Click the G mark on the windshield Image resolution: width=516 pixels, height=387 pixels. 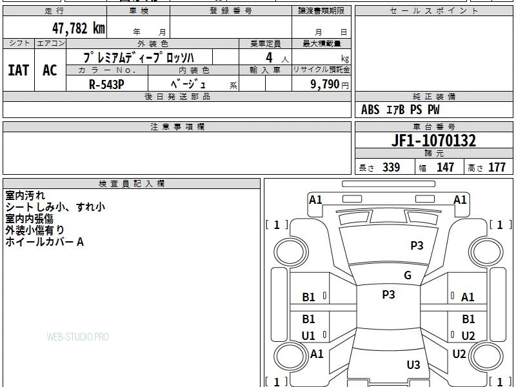(x=408, y=275)
